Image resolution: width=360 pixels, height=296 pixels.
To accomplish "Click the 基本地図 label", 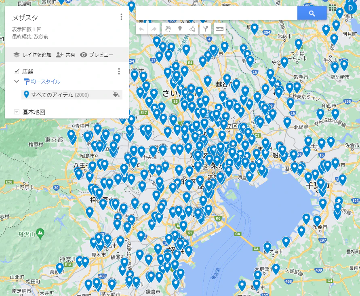I will coord(34,112).
